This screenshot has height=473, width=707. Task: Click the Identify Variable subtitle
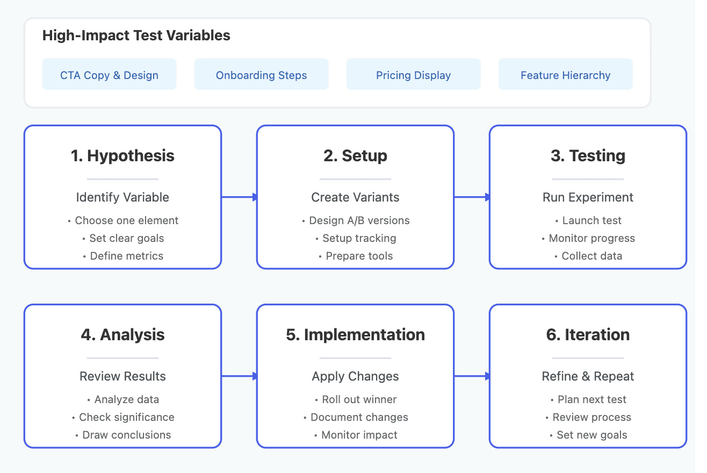coord(122,197)
